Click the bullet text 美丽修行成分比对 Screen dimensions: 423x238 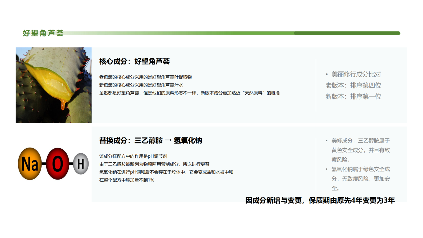(356, 74)
